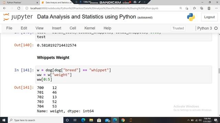Click output row 700 with value 12
The height and width of the screenshot is (123, 220).
[x=47, y=88]
